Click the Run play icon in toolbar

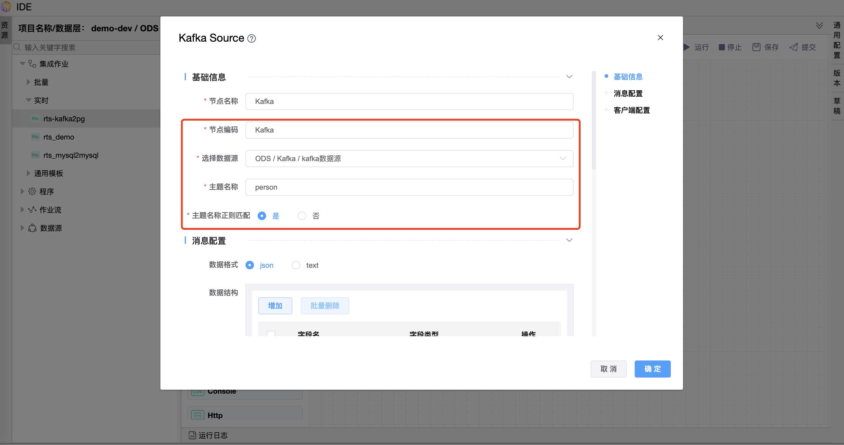pos(687,47)
